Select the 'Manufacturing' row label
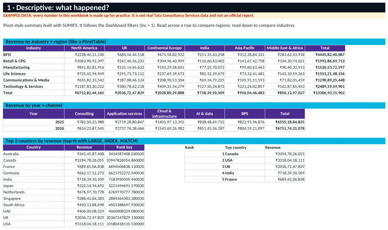The height and width of the screenshot is (230, 388). (x=33, y=67)
